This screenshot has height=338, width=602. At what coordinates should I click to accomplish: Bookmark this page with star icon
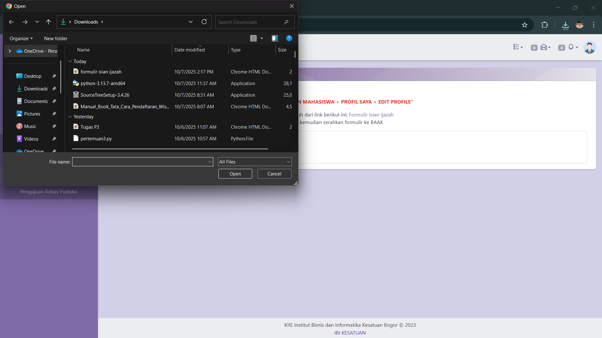tap(525, 25)
